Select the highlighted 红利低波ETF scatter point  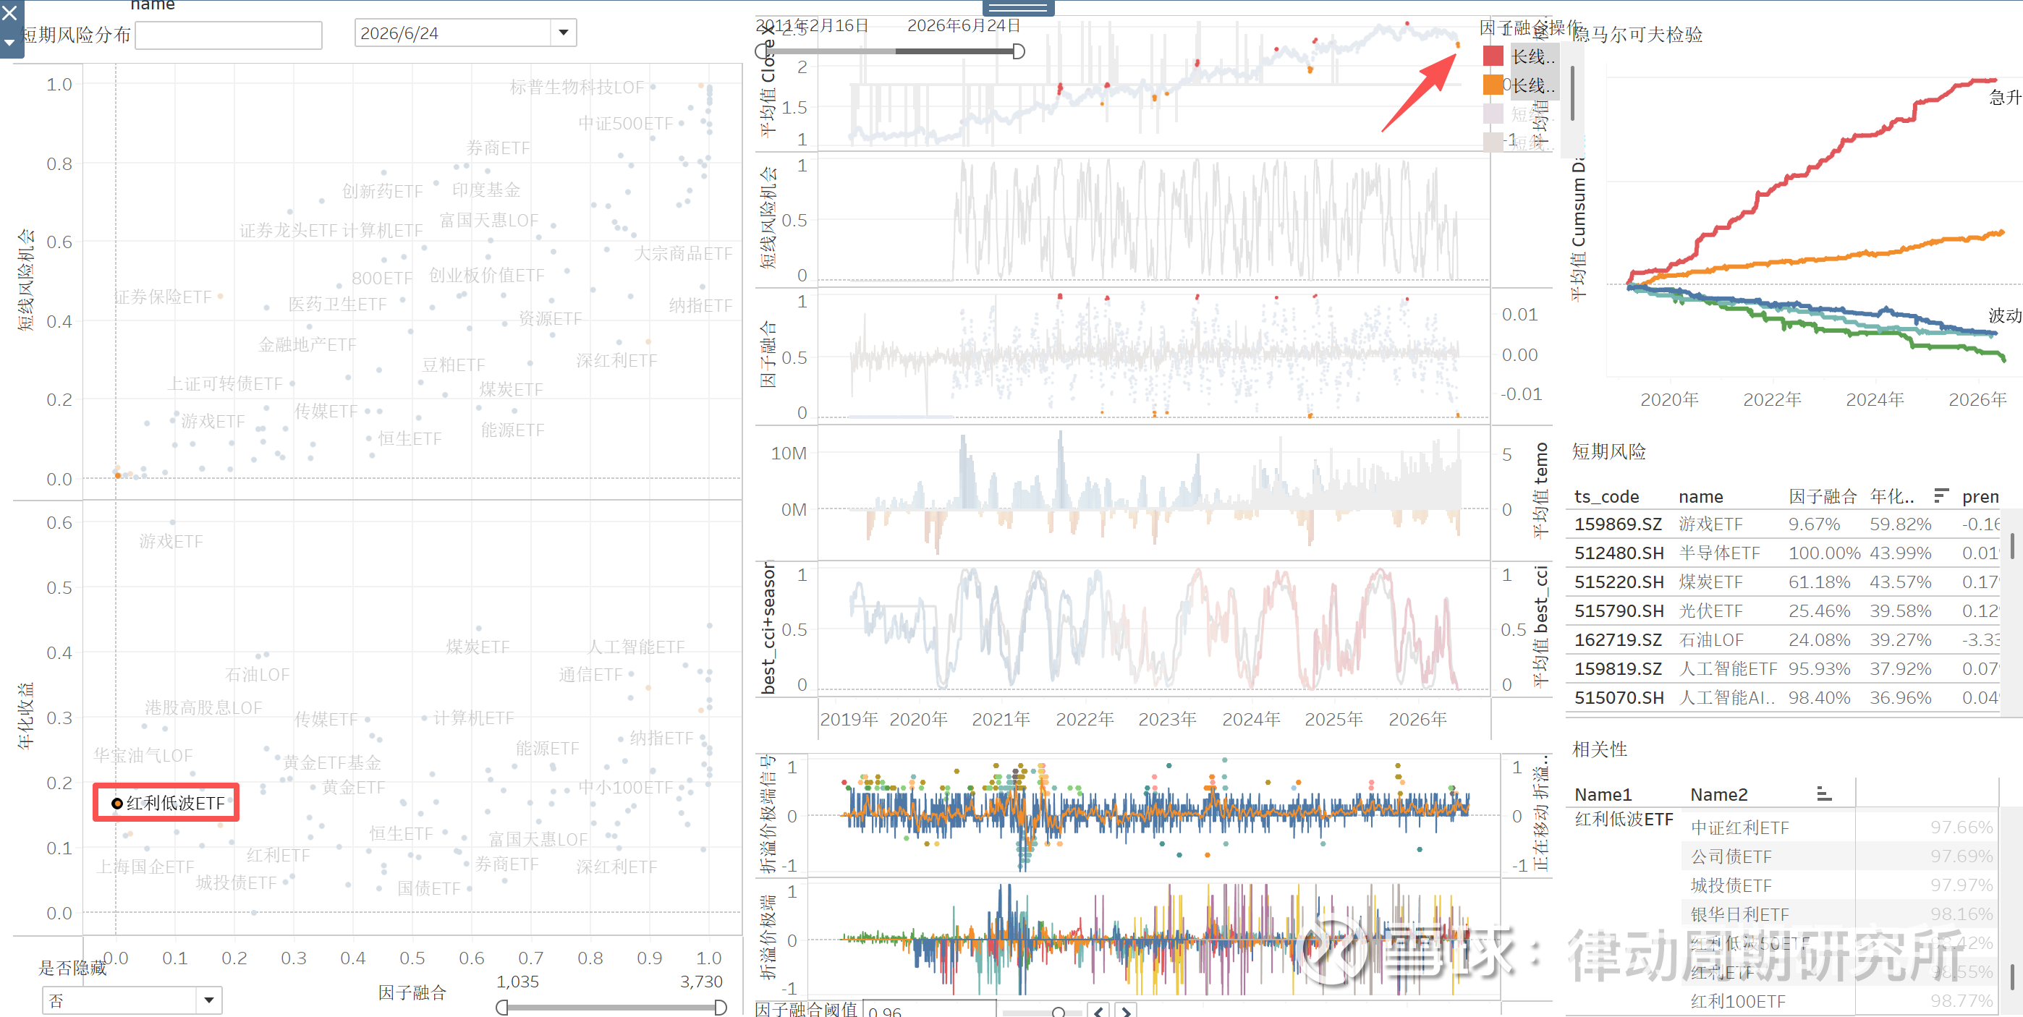click(117, 803)
